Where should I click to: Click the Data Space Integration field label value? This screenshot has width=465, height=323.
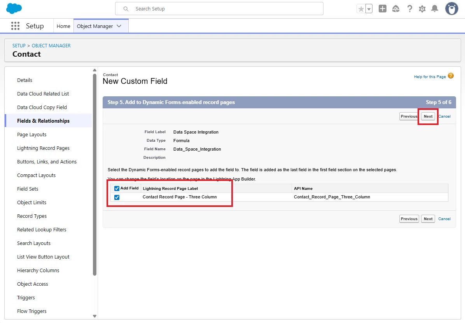tap(196, 132)
